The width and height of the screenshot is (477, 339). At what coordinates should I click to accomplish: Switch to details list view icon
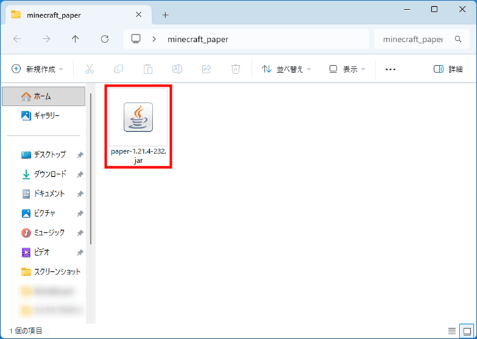[x=452, y=331]
